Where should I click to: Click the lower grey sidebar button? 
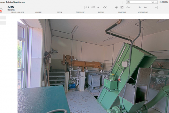click(3, 23)
